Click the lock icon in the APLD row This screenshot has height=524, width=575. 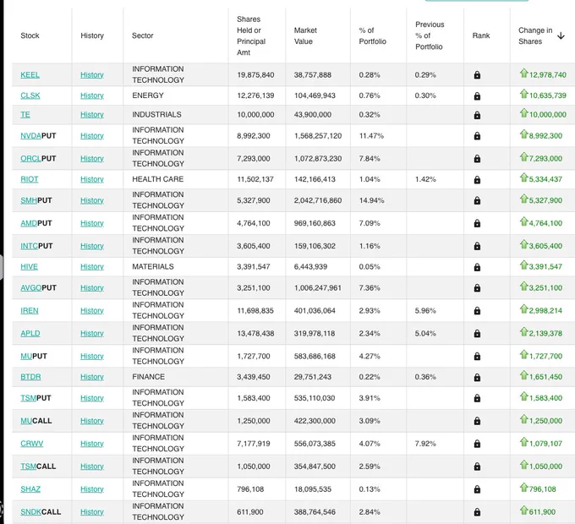click(x=477, y=334)
